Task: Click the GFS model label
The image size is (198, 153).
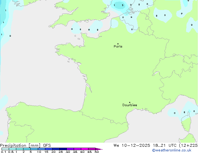Action: point(47,145)
